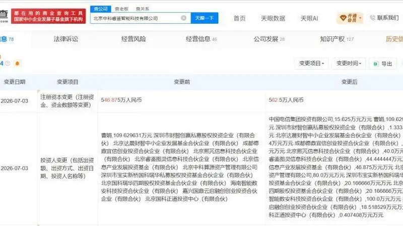403x226 pixels.
Task: Click the 天眼一下 search button
Action: coord(205,18)
